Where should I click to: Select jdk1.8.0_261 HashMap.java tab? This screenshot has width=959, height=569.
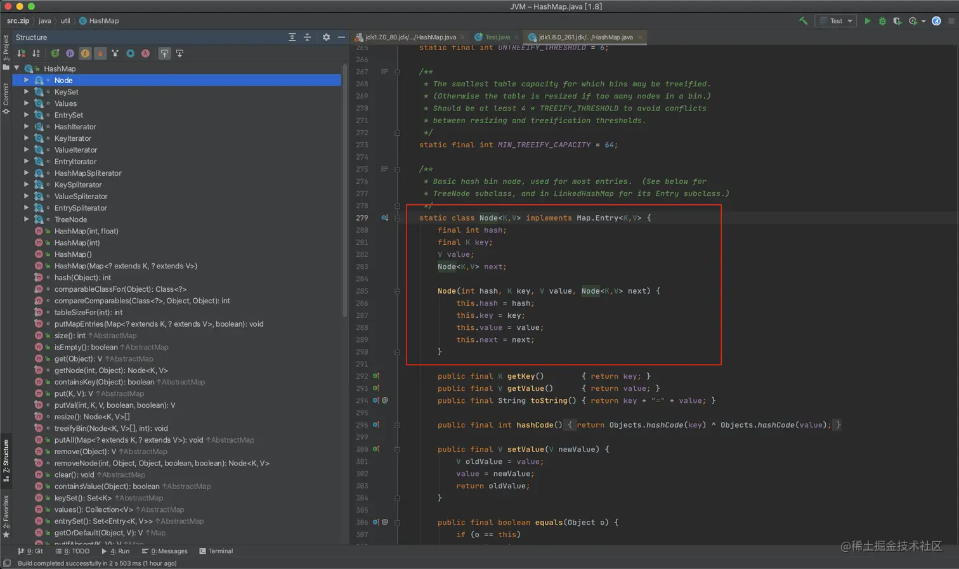click(585, 37)
